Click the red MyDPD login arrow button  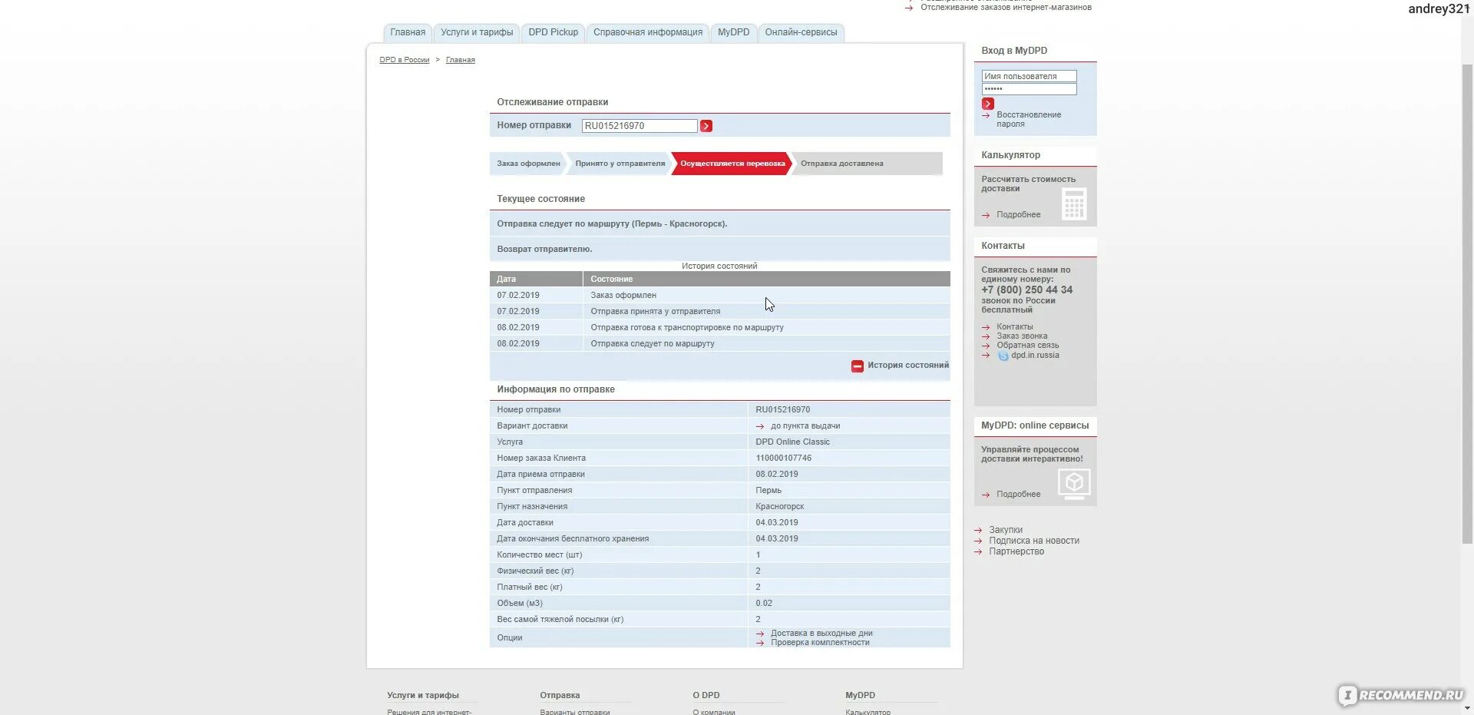click(988, 104)
